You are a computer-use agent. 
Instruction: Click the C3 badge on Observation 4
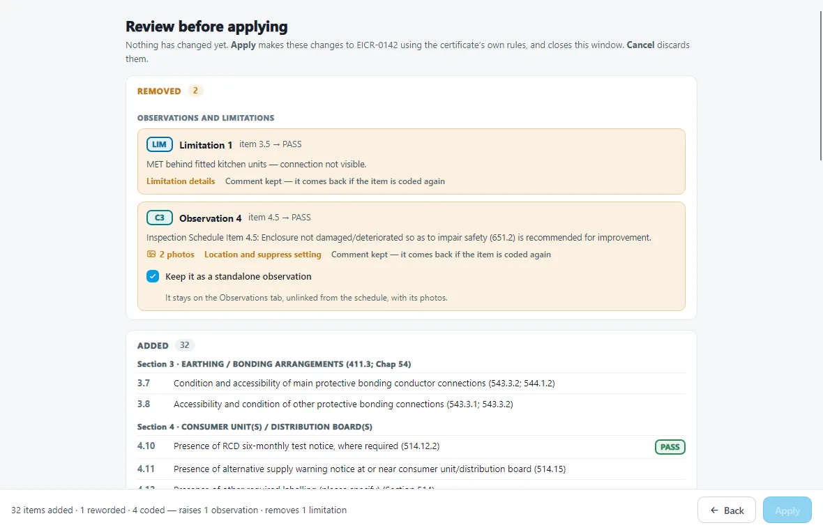pos(159,218)
